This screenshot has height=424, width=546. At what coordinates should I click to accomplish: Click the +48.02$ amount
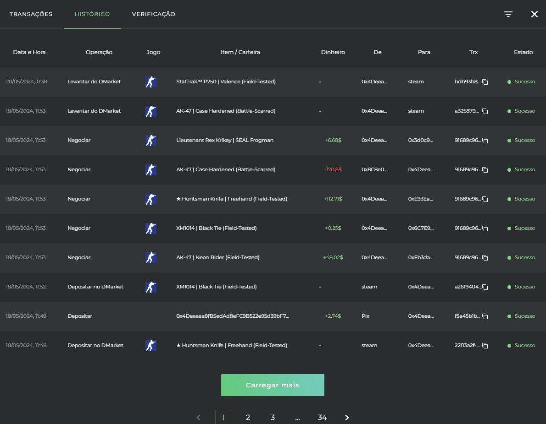[x=333, y=257]
